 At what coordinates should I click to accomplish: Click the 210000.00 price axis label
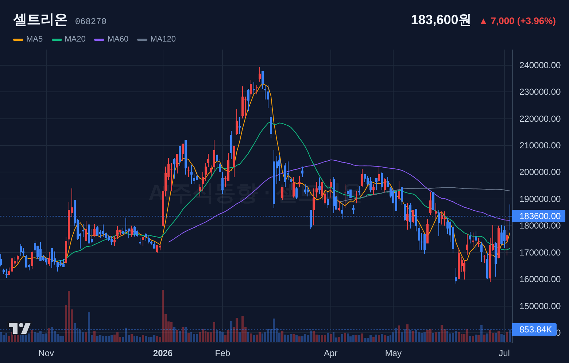tap(540, 145)
